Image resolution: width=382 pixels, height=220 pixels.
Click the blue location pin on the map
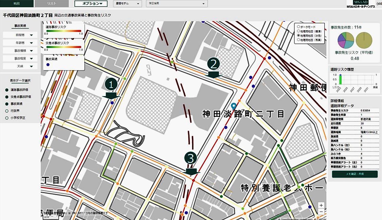(x=233, y=106)
